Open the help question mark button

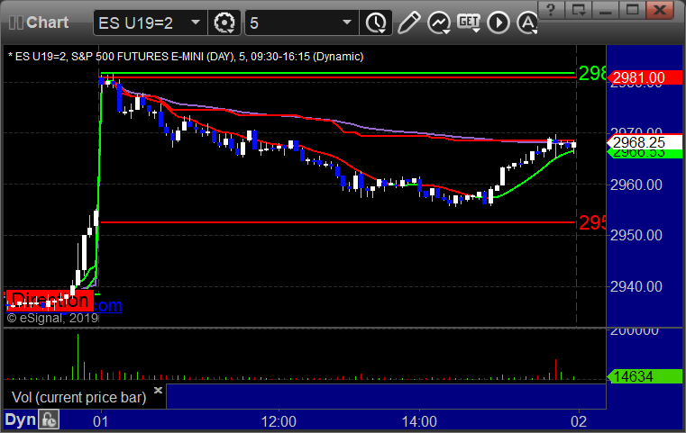pos(551,10)
